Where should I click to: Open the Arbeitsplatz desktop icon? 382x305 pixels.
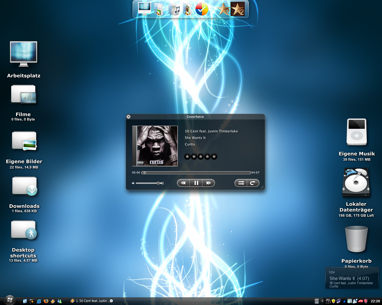(x=24, y=54)
